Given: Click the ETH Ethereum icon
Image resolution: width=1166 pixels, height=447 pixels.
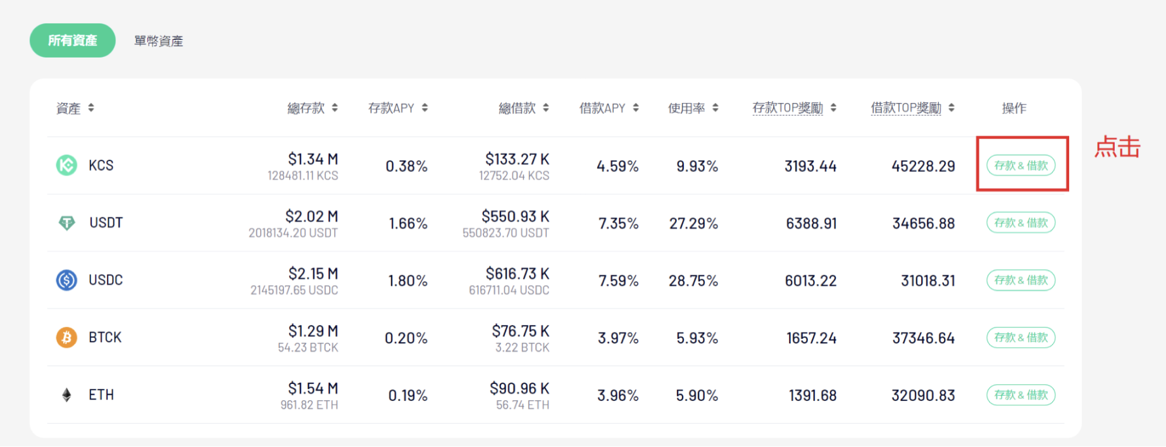Looking at the screenshot, I should pyautogui.click(x=66, y=395).
